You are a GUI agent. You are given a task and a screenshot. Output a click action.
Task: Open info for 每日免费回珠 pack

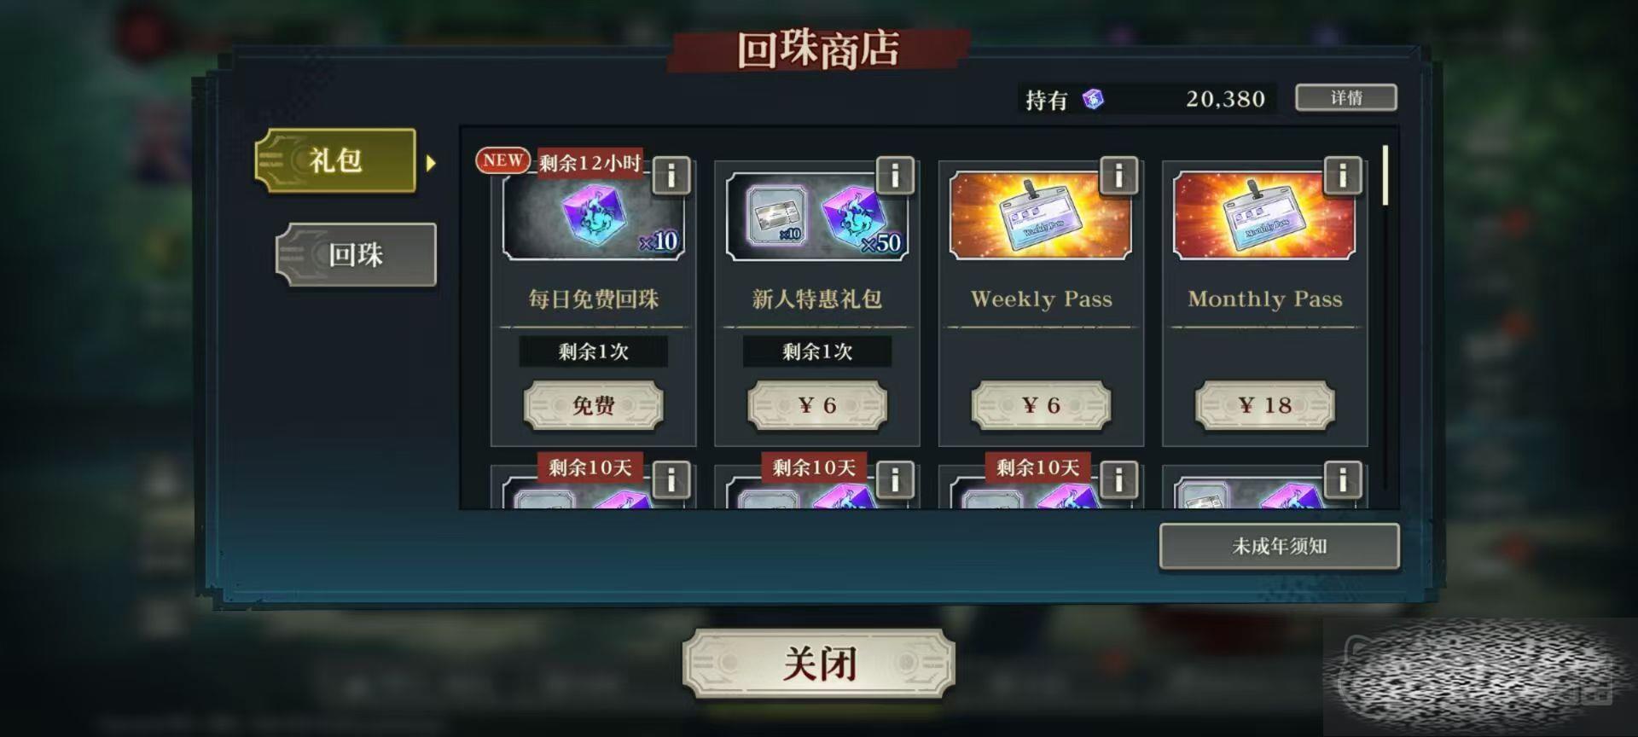pos(671,175)
